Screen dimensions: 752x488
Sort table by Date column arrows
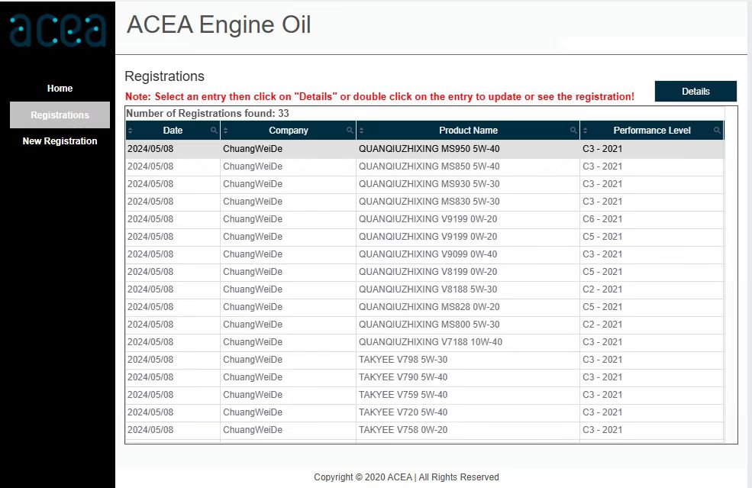[x=130, y=131]
